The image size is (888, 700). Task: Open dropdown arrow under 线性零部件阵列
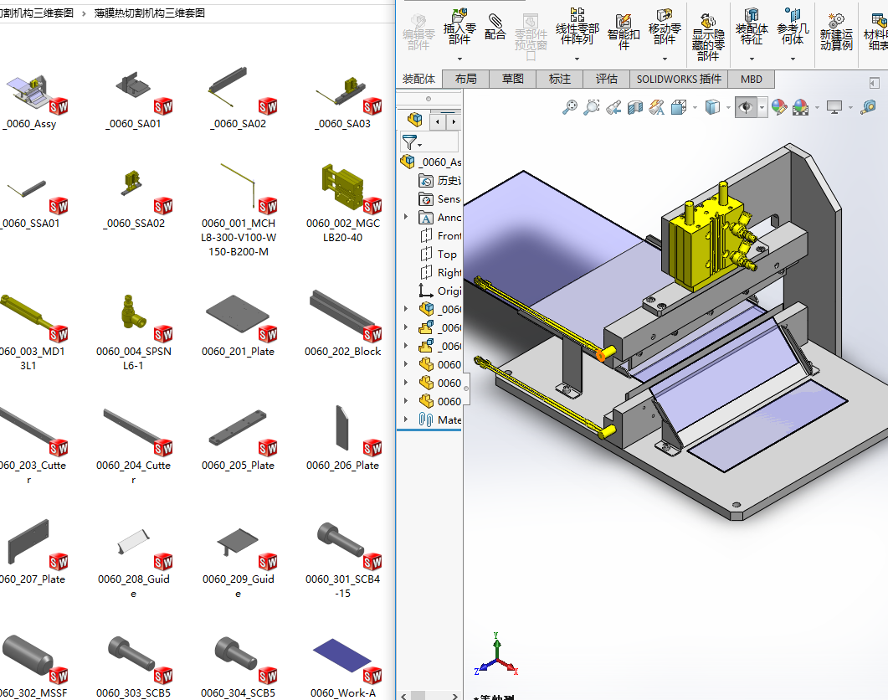(x=577, y=59)
